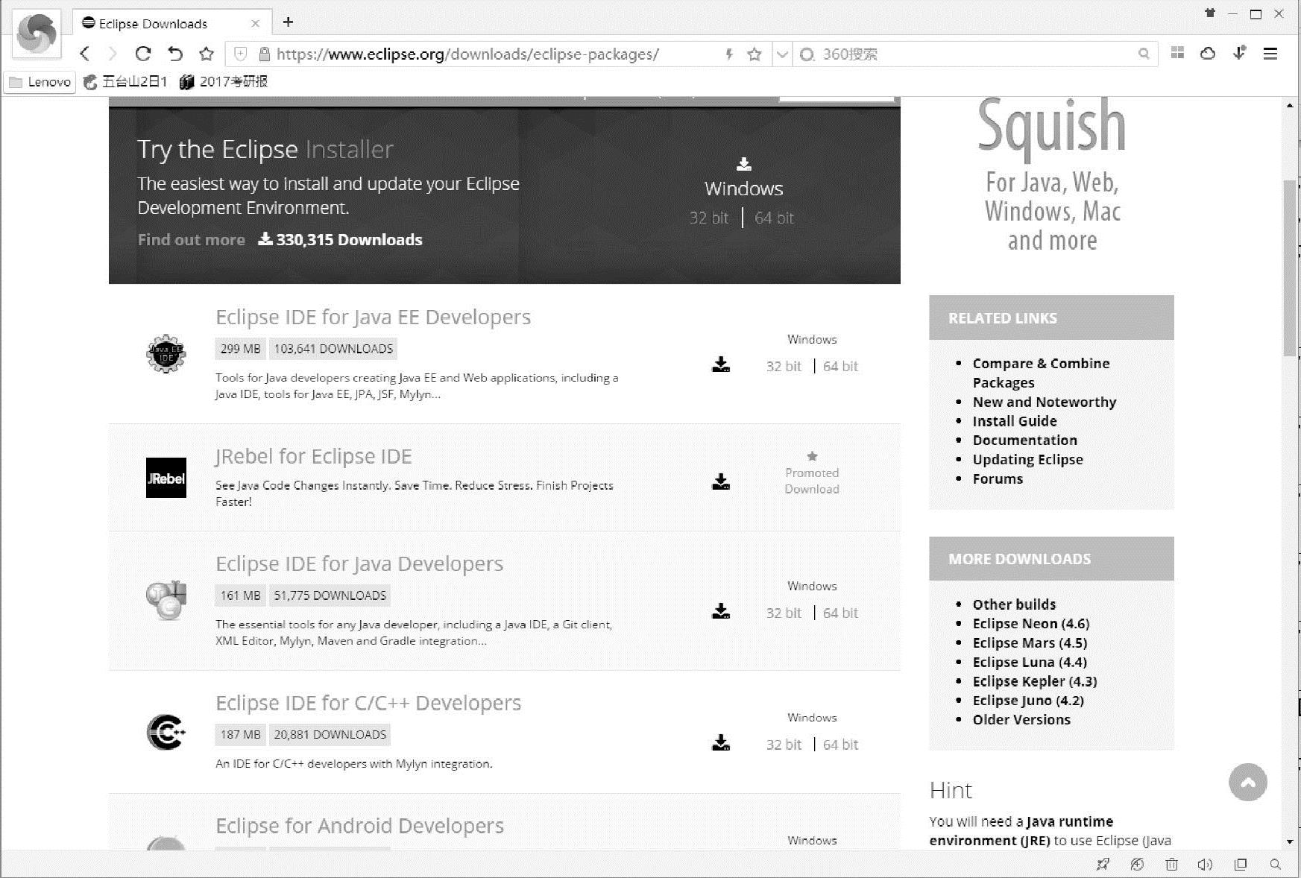The height and width of the screenshot is (878, 1301).
Task: Open Eclipse Luna (4.4) link
Action: 1029,663
